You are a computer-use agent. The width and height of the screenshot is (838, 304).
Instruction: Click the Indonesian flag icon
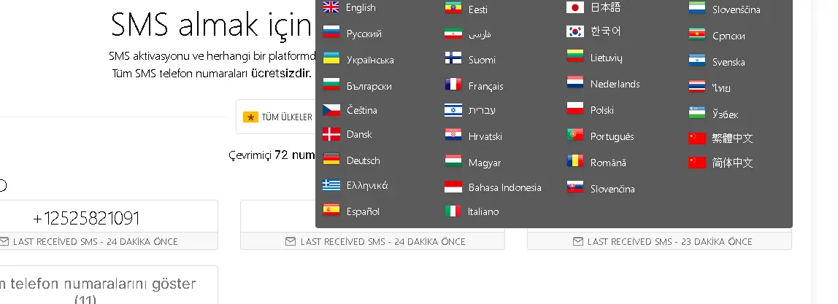(453, 187)
